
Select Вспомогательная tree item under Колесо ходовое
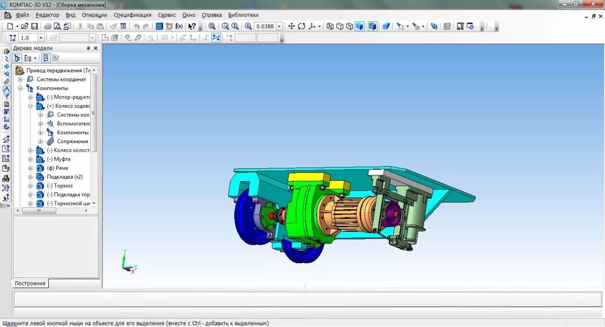pyautogui.click(x=73, y=124)
